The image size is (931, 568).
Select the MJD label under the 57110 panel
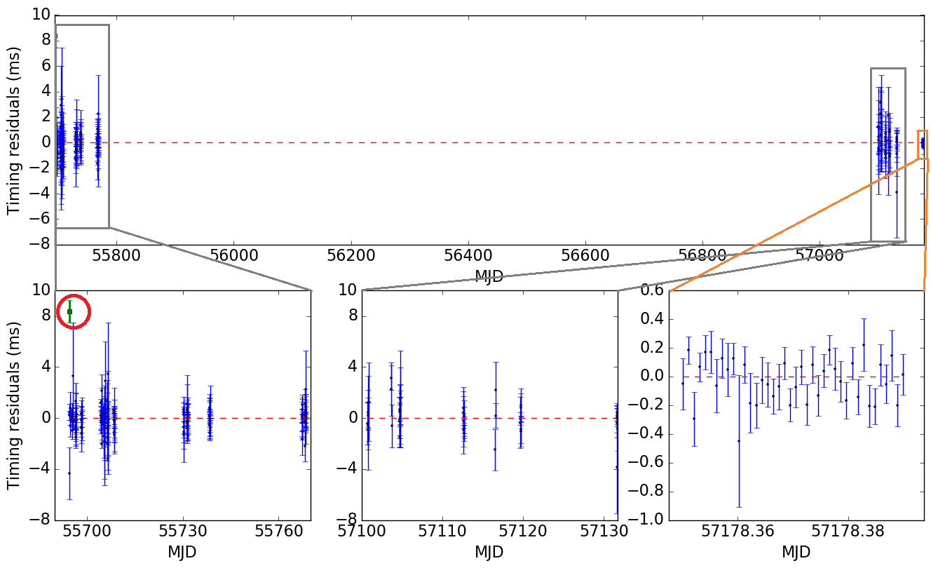[x=489, y=552]
